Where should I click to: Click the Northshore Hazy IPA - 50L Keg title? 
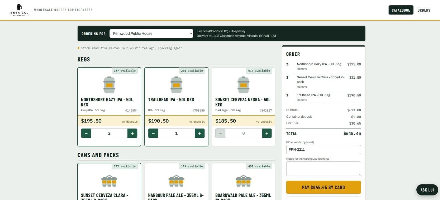click(107, 102)
